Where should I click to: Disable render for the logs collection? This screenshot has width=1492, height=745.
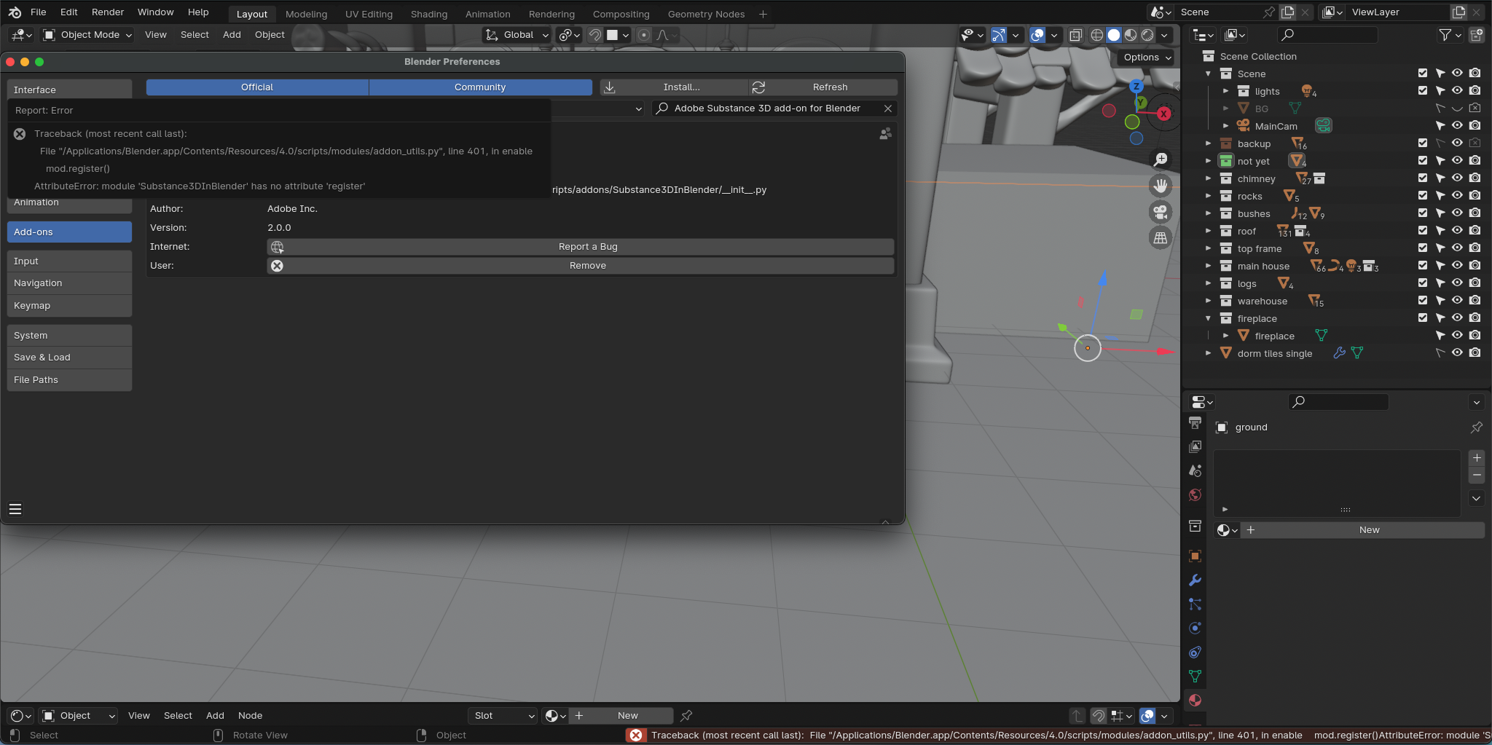(x=1475, y=283)
